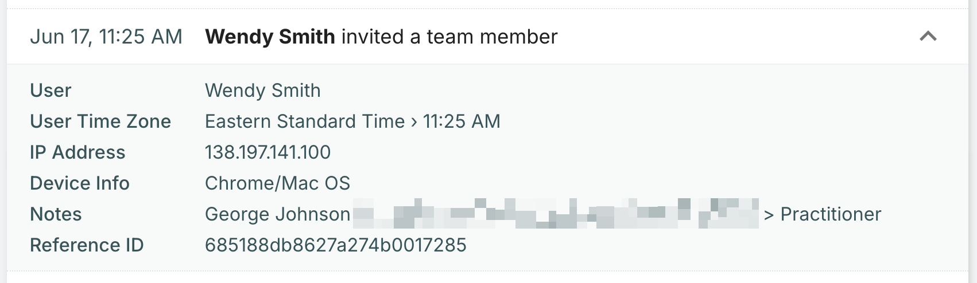Click the User Time Zone label
This screenshot has height=283, width=977.
(x=100, y=121)
